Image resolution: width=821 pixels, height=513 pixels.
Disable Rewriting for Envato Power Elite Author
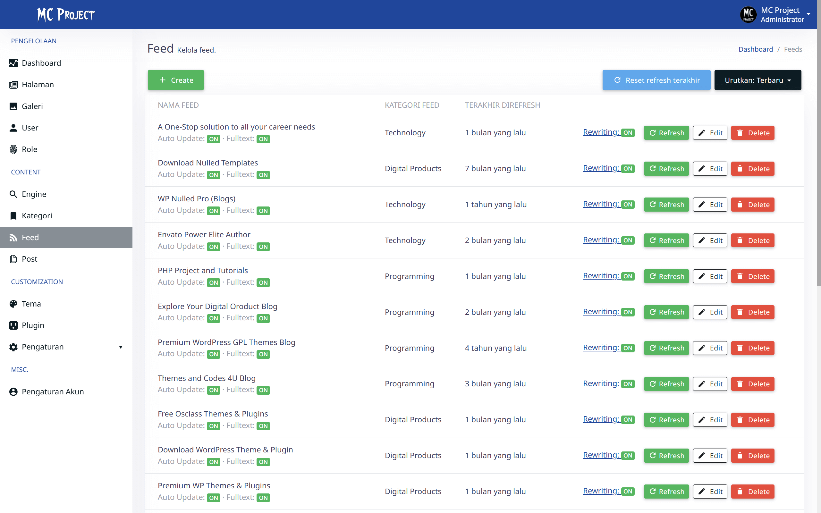pyautogui.click(x=627, y=240)
